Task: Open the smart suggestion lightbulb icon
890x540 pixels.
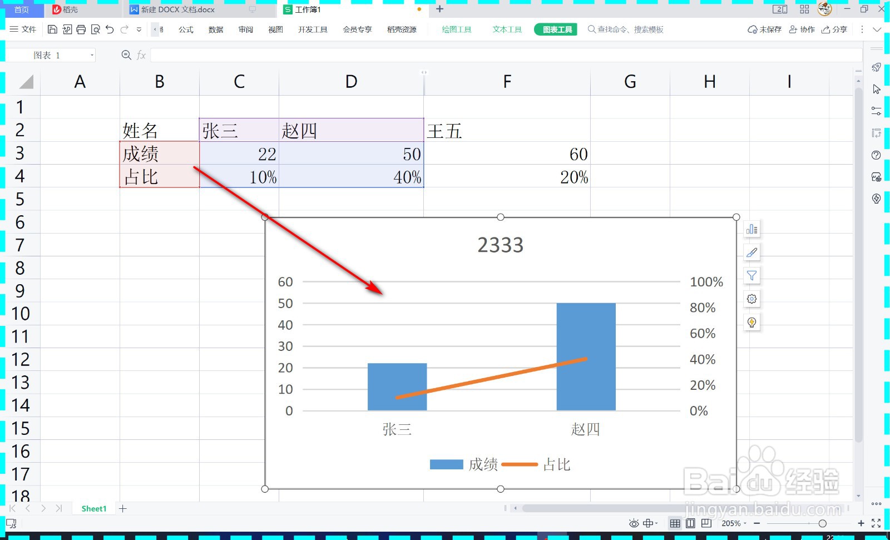Action: 751,322
